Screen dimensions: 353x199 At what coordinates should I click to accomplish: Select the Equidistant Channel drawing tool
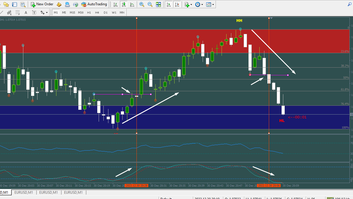(x=9, y=13)
